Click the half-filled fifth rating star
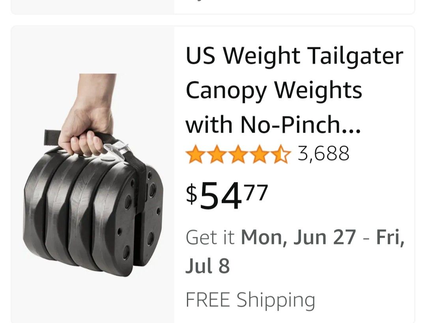 pyautogui.click(x=281, y=154)
